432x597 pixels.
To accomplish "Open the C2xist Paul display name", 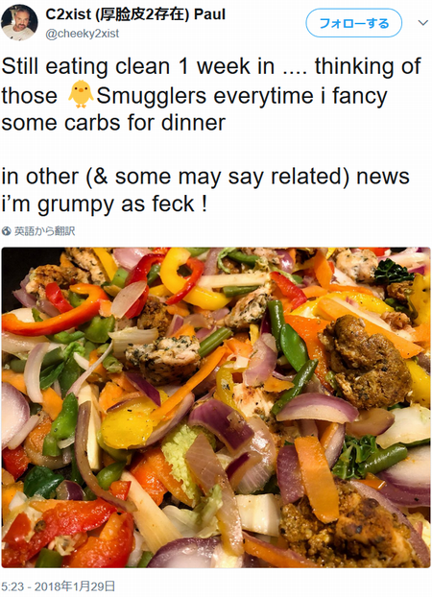I will (x=135, y=14).
